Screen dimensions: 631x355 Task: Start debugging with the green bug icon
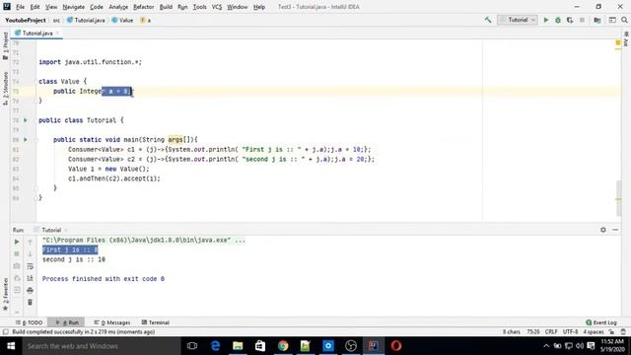point(558,20)
